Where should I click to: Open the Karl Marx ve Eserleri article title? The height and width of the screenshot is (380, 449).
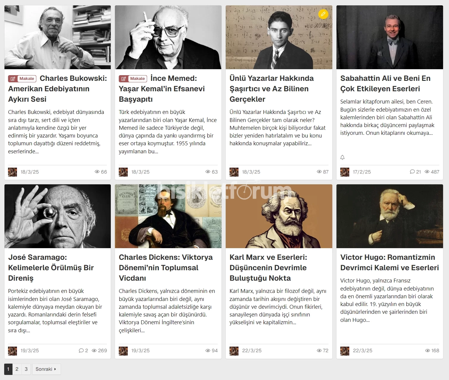tap(268, 268)
